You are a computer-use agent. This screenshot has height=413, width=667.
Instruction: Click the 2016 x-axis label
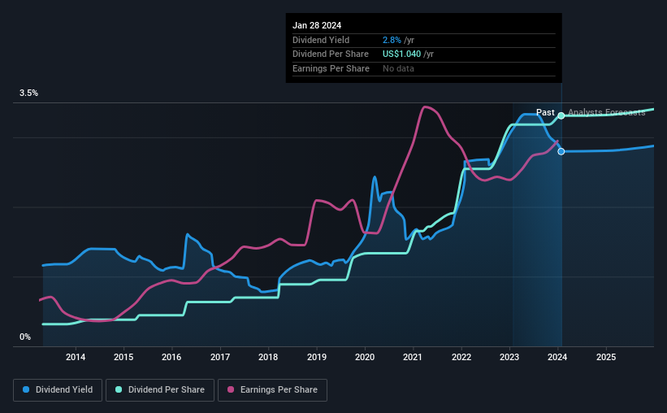[171, 357]
